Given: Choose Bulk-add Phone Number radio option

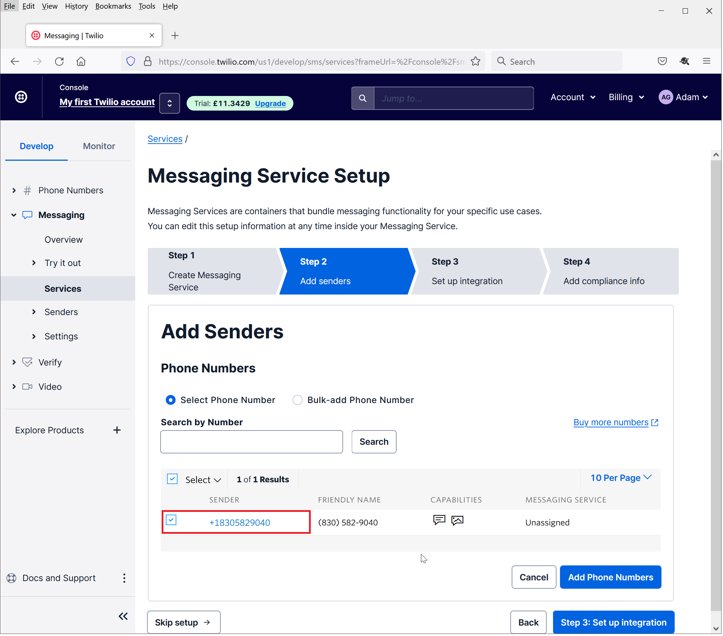Looking at the screenshot, I should 298,400.
